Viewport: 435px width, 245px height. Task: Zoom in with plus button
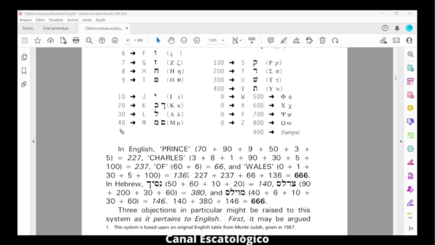click(197, 40)
